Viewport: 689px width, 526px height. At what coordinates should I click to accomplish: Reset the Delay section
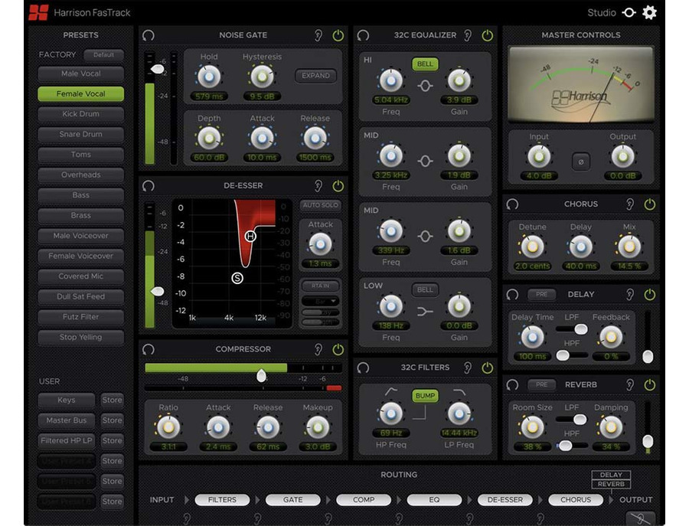[x=512, y=295]
